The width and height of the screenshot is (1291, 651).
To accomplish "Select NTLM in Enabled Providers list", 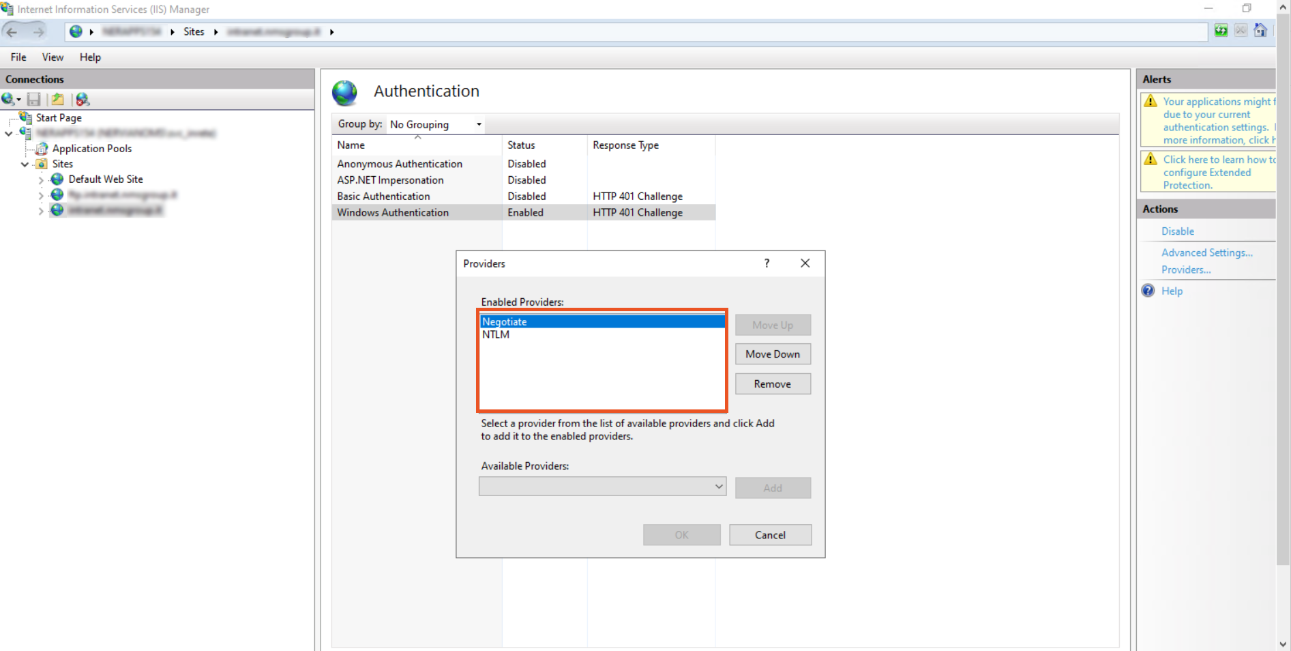I will tap(603, 334).
